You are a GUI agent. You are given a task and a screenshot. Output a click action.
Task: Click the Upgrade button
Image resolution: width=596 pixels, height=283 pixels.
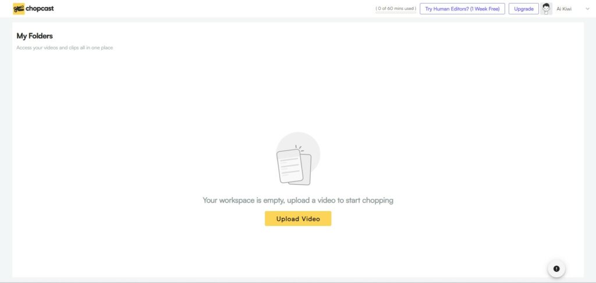tap(523, 9)
